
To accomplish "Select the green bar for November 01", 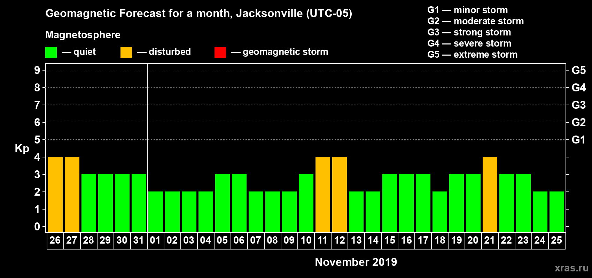I will pos(156,212).
